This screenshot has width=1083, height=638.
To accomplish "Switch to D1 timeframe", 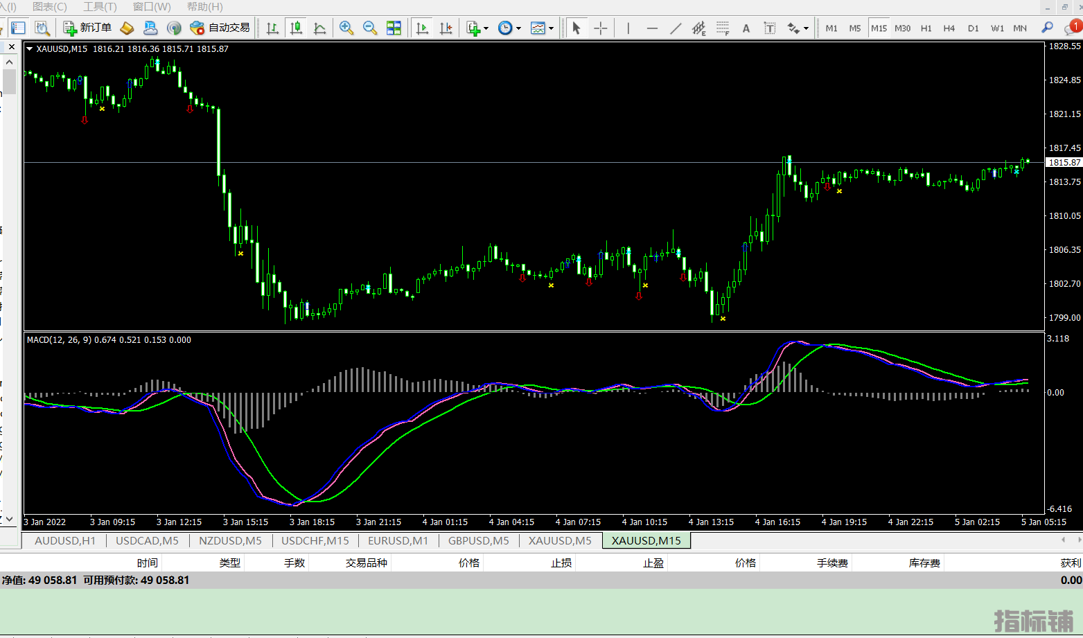I will pyautogui.click(x=974, y=28).
